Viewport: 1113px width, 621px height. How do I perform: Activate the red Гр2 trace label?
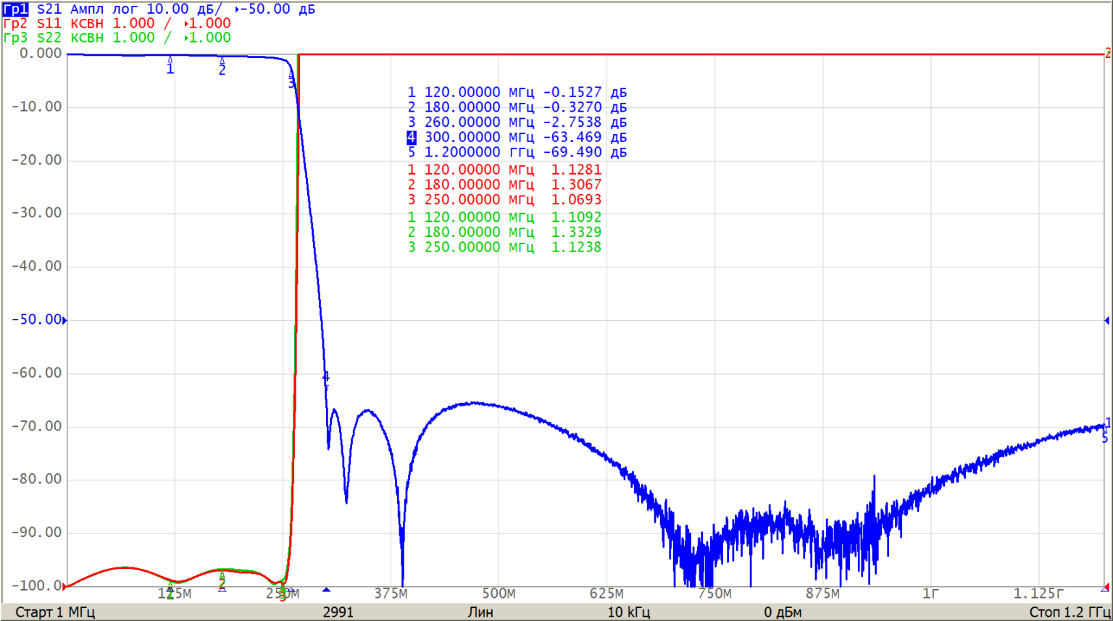(15, 23)
